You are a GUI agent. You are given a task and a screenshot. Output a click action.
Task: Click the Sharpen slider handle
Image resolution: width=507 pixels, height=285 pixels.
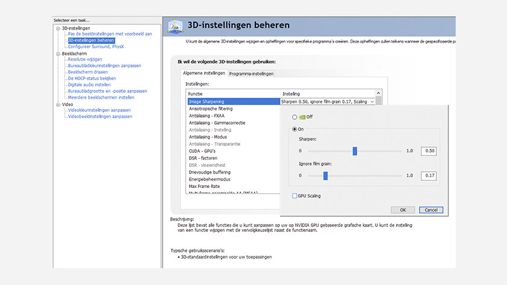355,151
